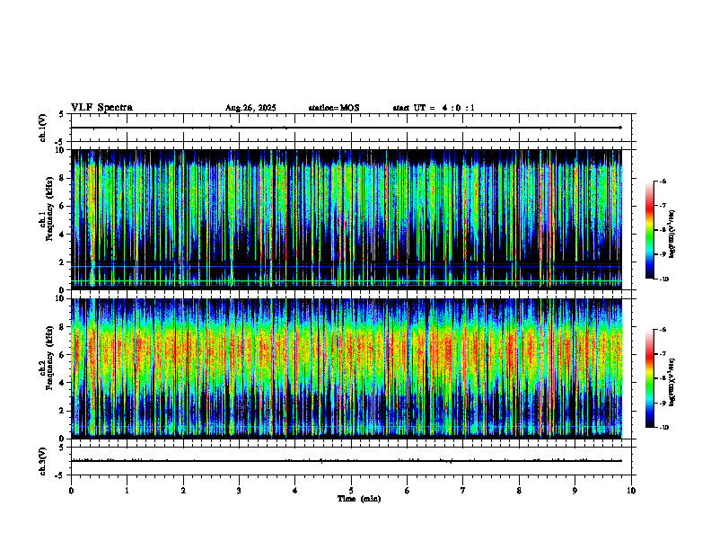Click the "ch.1(V)" axis label
Screen dimensions: 711x550
43,128
